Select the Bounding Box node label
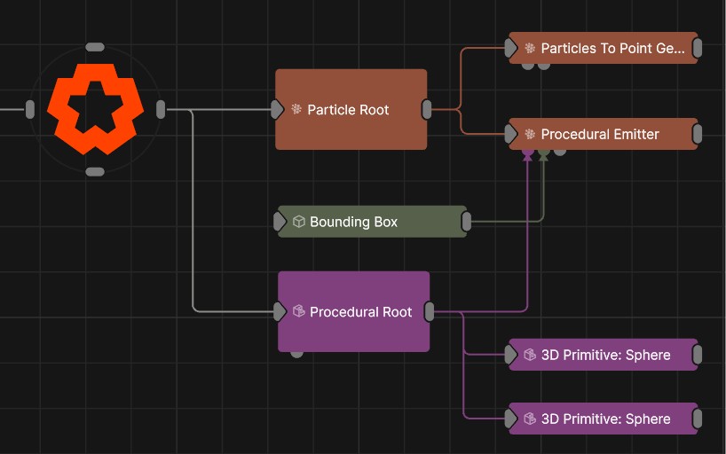This screenshot has height=454, width=726. coord(353,222)
